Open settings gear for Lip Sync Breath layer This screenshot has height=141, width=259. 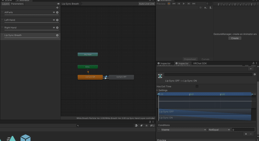tap(57, 35)
